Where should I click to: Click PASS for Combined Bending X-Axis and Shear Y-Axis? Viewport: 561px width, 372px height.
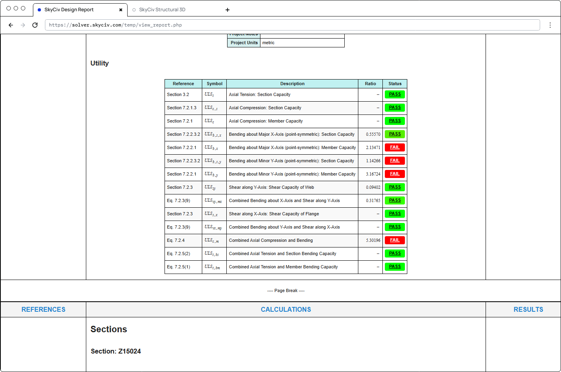pyautogui.click(x=395, y=200)
